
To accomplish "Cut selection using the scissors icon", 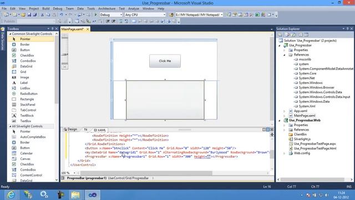I will pyautogui.click(x=42, y=15).
